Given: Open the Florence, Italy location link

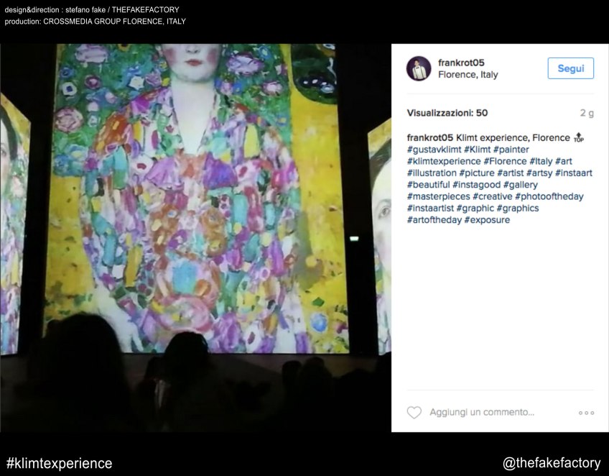Looking at the screenshot, I should click(x=468, y=75).
